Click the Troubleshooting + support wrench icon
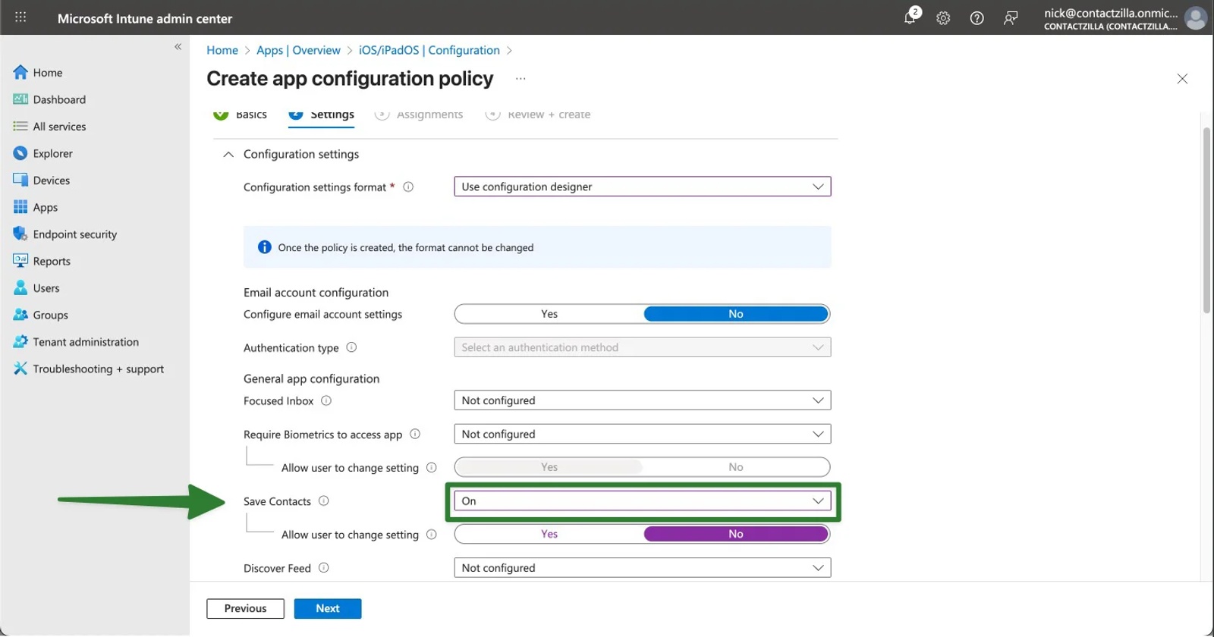This screenshot has width=1214, height=637. point(20,369)
